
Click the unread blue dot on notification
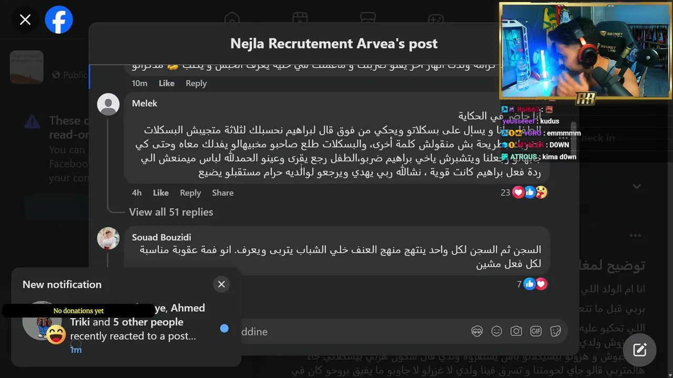(225, 328)
